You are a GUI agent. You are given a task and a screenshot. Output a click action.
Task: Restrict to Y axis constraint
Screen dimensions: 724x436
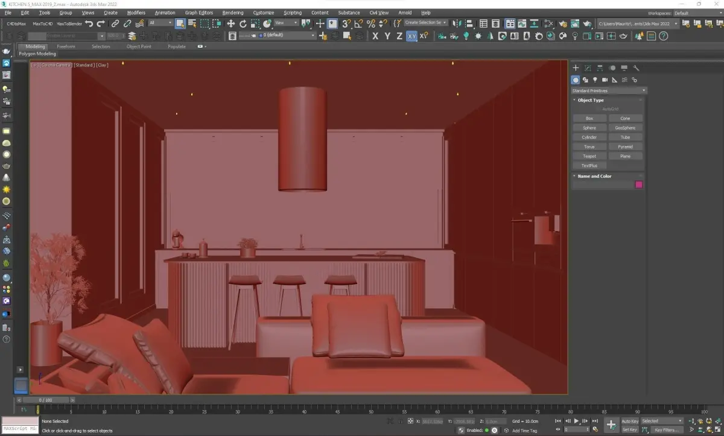(x=387, y=36)
